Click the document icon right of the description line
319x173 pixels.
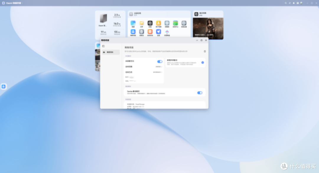click(205, 51)
